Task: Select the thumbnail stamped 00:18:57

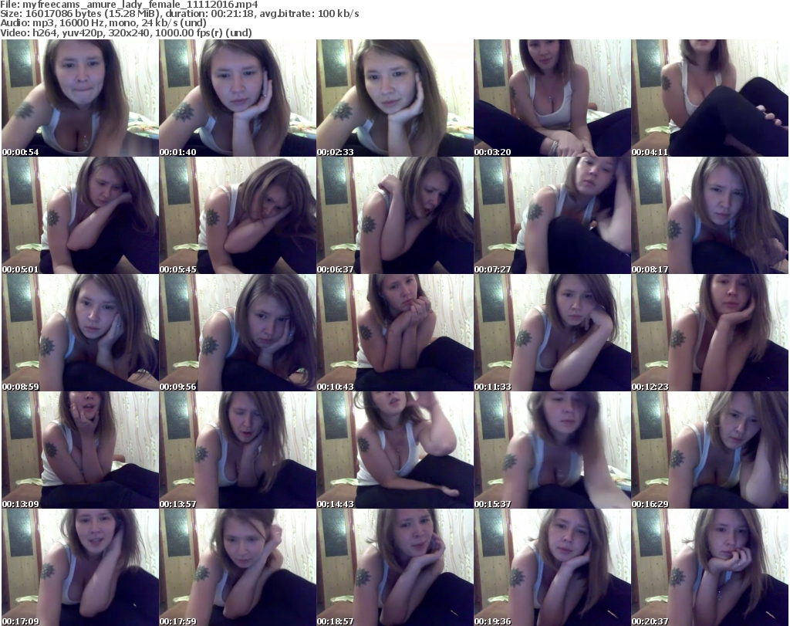Action: (x=394, y=567)
